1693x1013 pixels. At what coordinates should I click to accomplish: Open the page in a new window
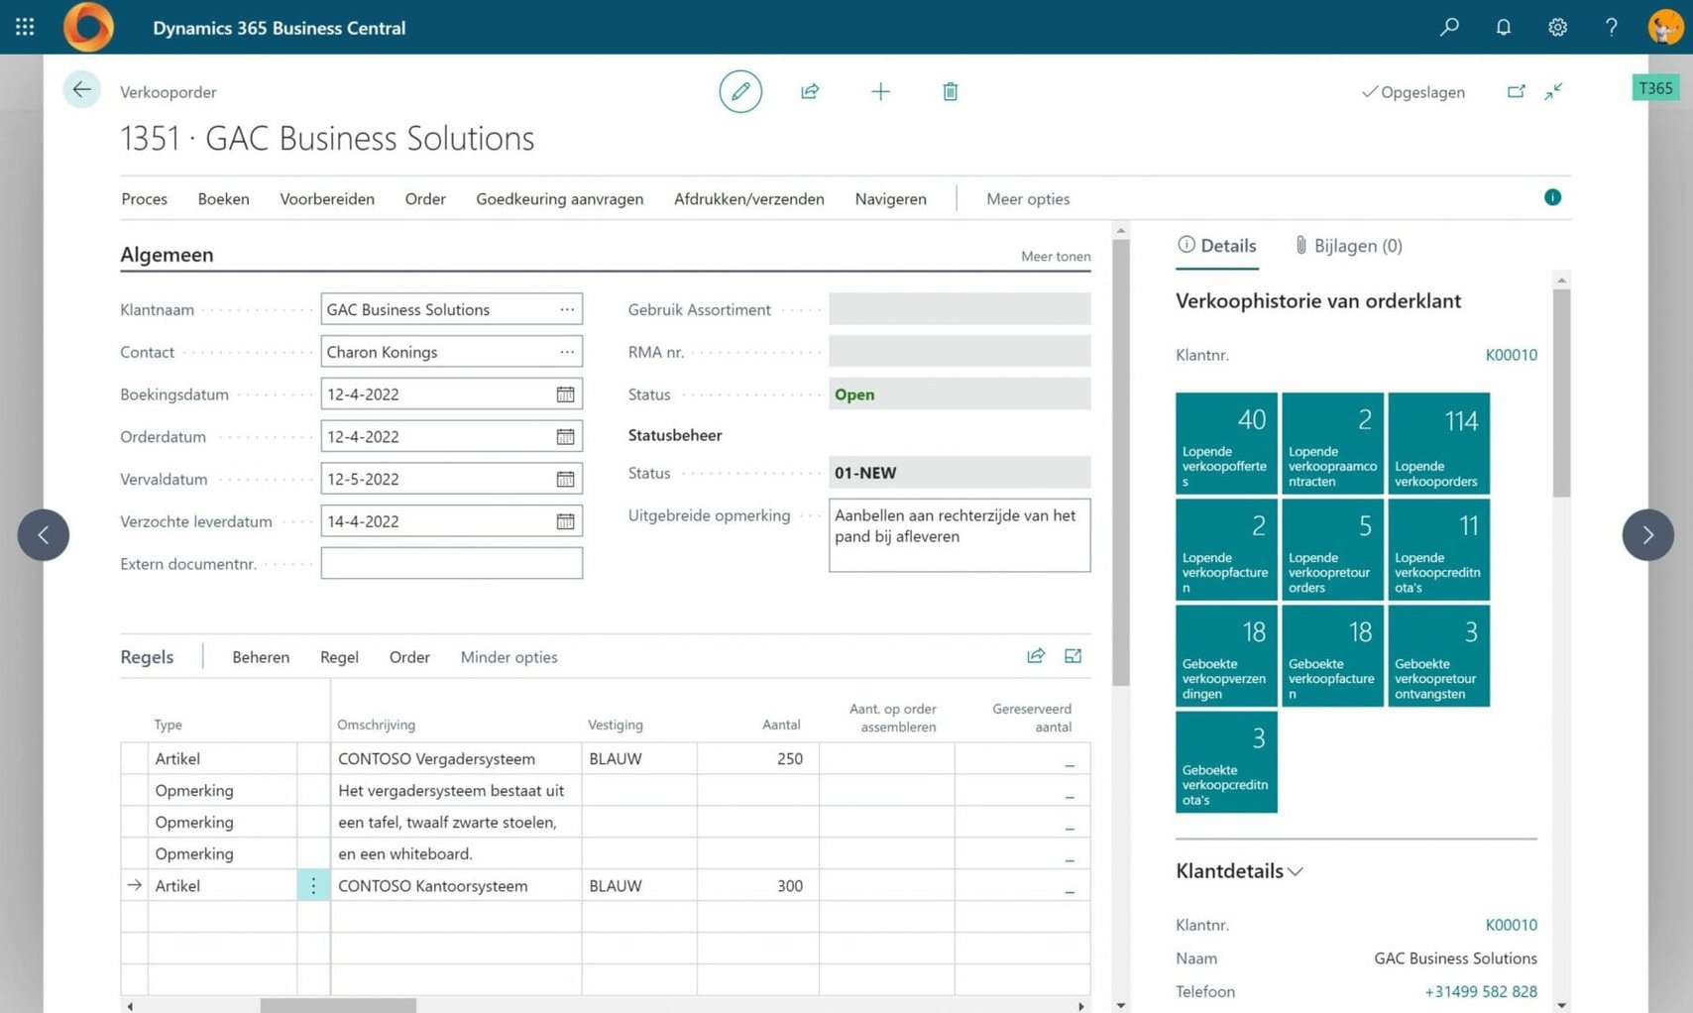pyautogui.click(x=1516, y=91)
